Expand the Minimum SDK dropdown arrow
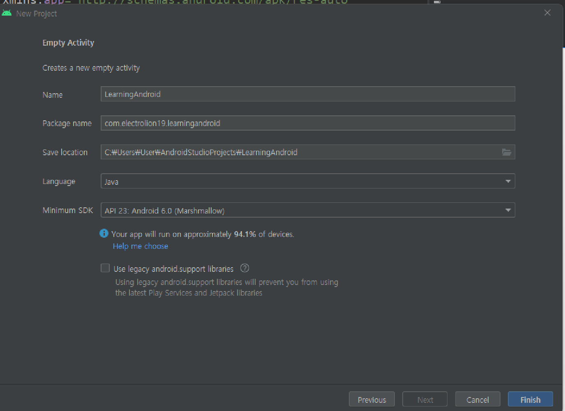 [508, 210]
